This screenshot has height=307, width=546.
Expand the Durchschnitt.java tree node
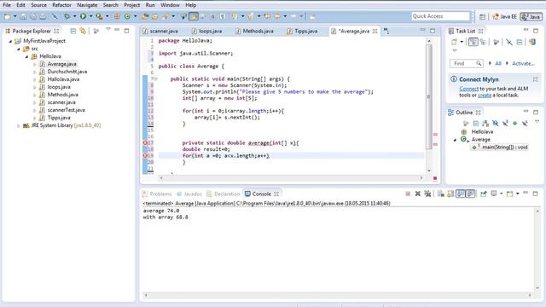pyautogui.click(x=34, y=72)
